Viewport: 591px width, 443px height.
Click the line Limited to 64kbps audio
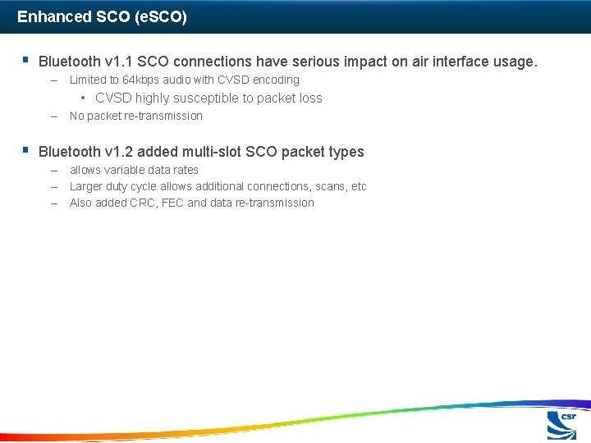pos(185,80)
